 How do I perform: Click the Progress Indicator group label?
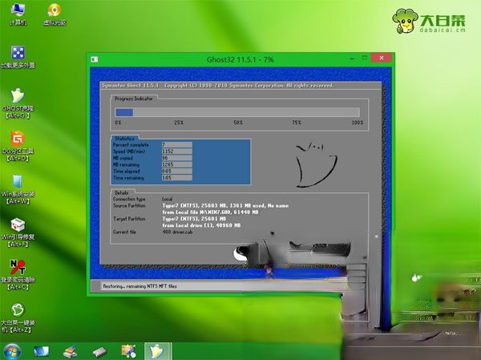(134, 99)
